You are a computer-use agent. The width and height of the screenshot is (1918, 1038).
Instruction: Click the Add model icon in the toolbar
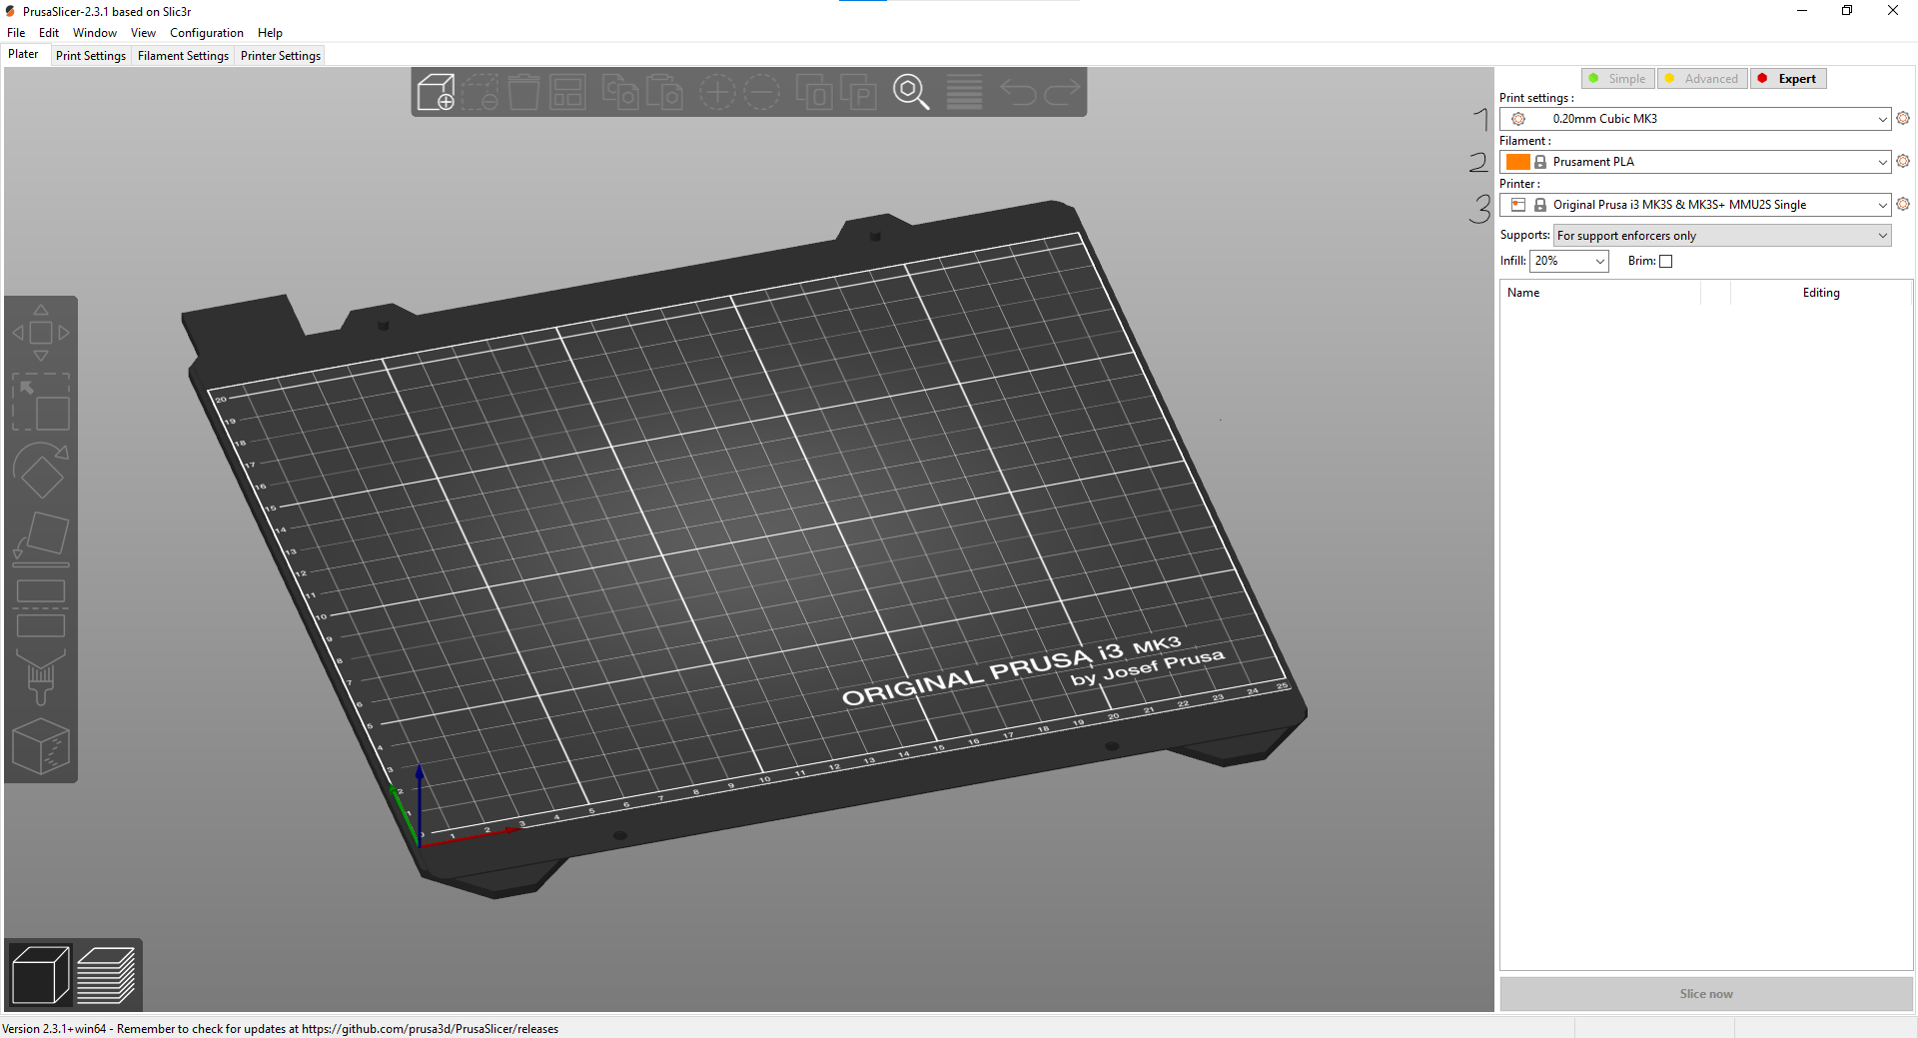436,92
